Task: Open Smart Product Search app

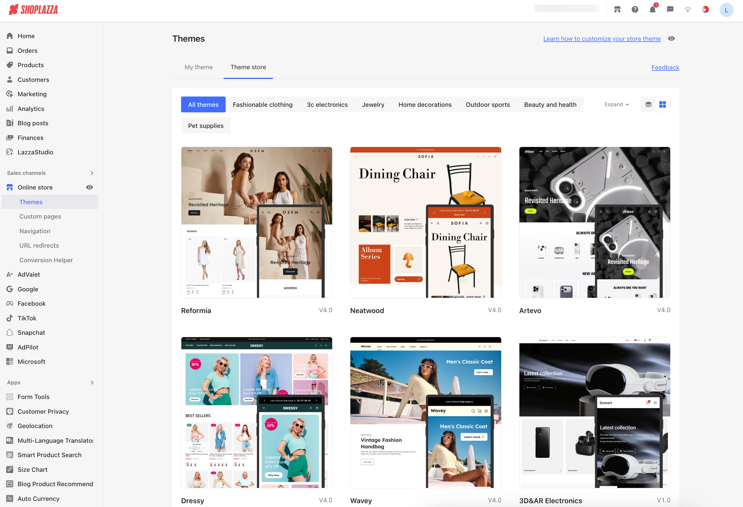Action: click(x=50, y=455)
